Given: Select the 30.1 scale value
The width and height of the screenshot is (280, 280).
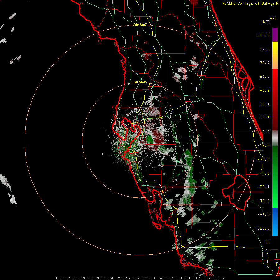Looking at the screenshot, I should (x=265, y=104).
